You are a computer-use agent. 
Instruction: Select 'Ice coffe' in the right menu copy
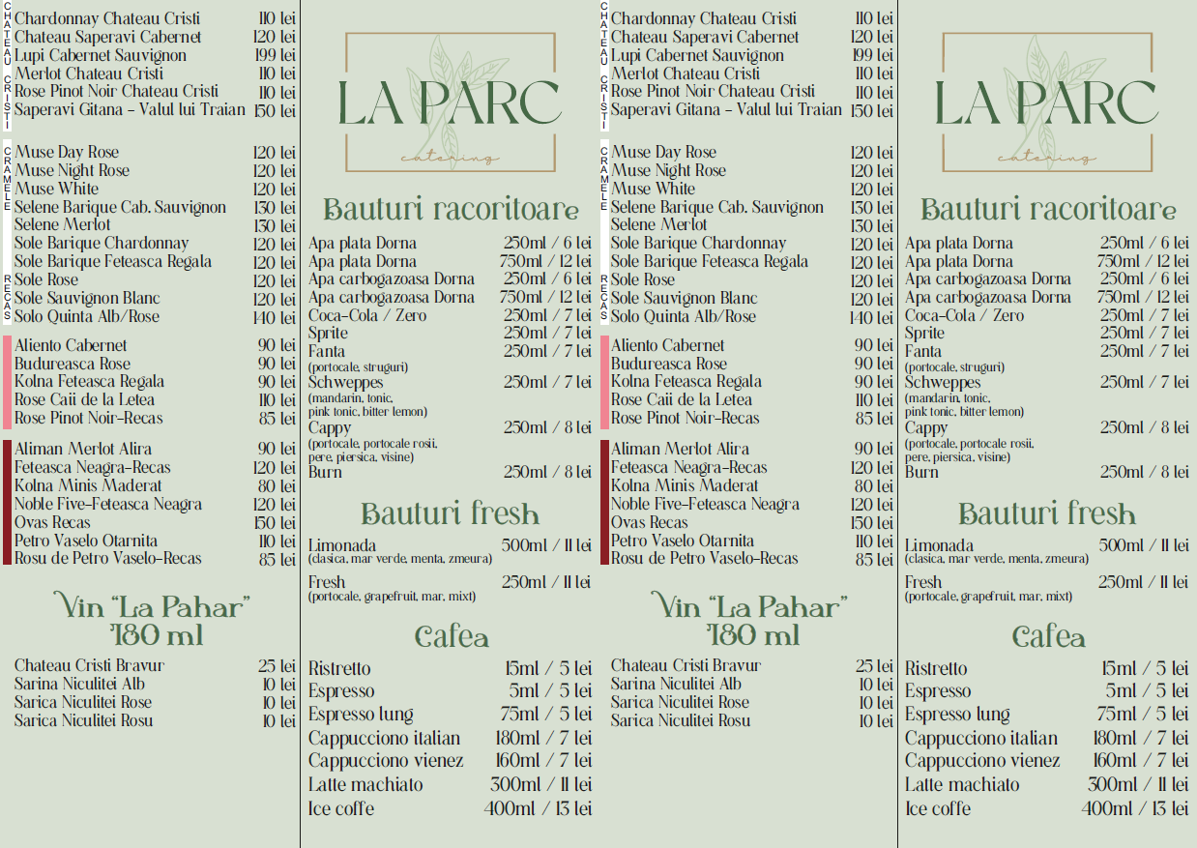938,808
